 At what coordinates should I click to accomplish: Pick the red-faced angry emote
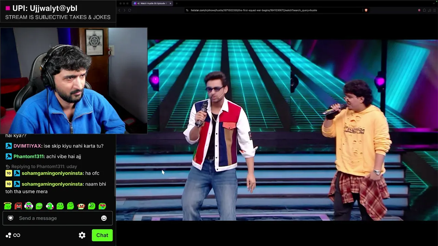(x=81, y=206)
